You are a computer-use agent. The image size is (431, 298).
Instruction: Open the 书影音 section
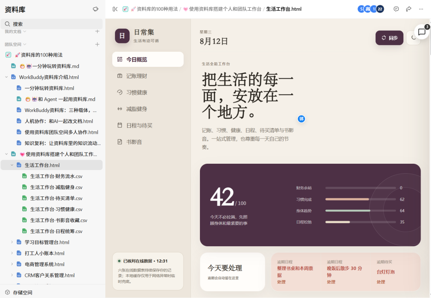[148, 141]
